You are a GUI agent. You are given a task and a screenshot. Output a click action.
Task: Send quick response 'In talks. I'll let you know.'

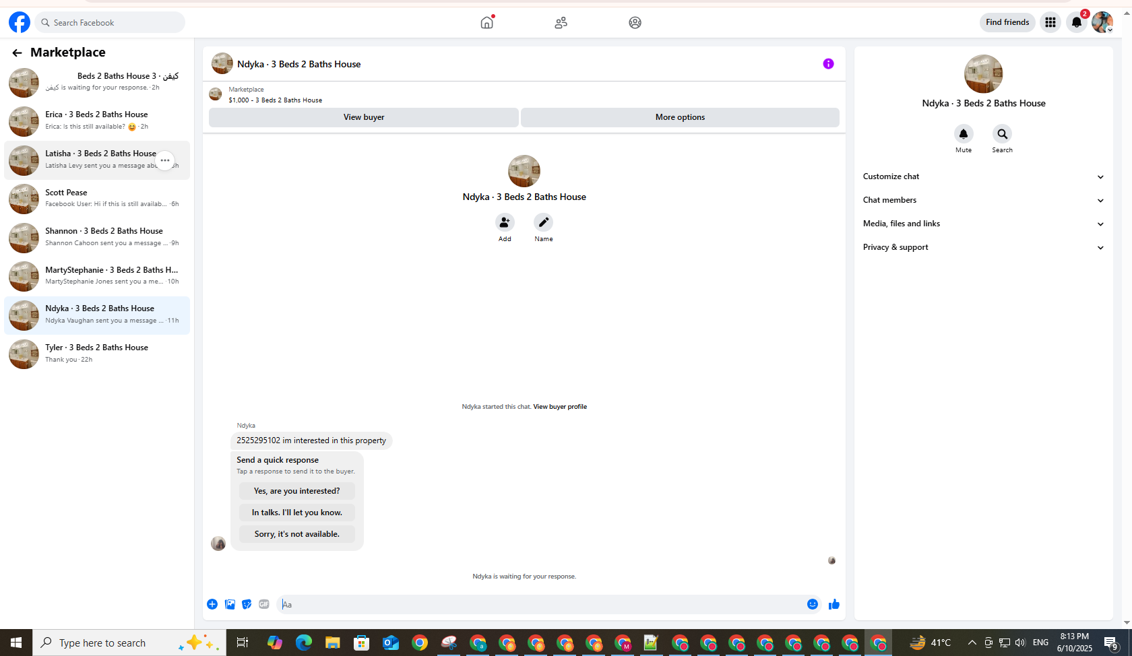point(297,513)
